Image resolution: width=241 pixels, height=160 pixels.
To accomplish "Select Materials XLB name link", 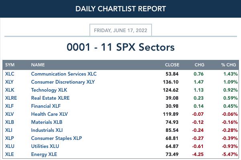I will (x=47, y=122).
